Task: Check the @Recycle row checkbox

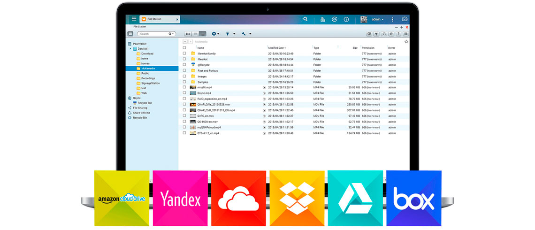Action: 184,64
